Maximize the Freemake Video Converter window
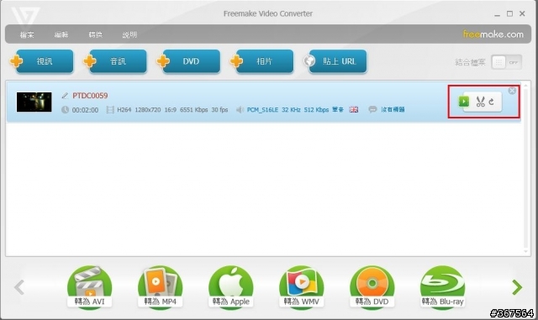538x320 pixels. point(510,13)
